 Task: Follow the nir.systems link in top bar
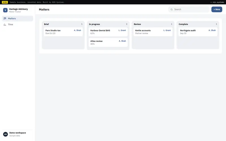pos(217,2)
